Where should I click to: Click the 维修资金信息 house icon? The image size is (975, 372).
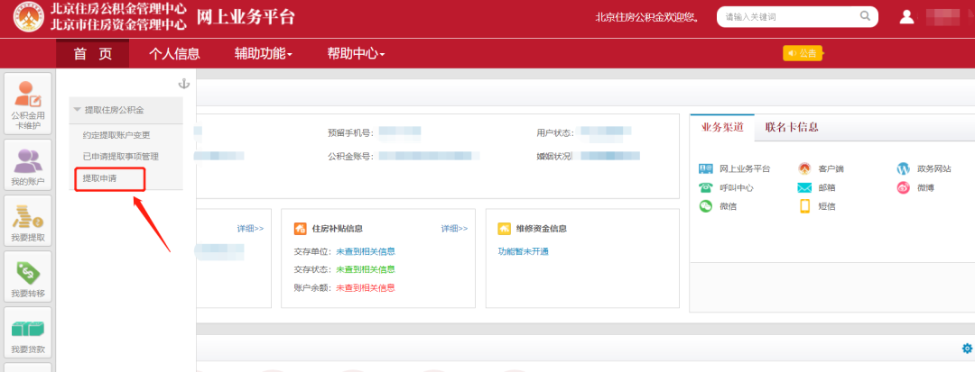505,229
